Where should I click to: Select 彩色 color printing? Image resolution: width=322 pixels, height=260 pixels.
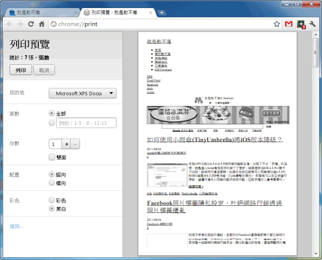[x=52, y=200]
